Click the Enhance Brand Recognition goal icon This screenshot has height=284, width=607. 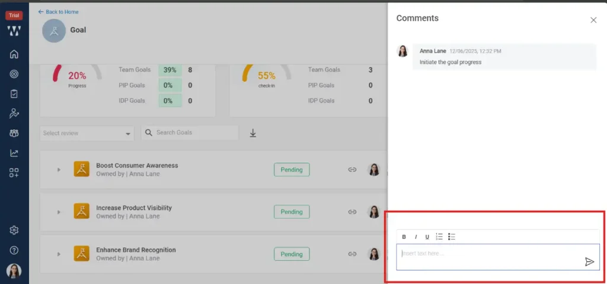(x=82, y=253)
